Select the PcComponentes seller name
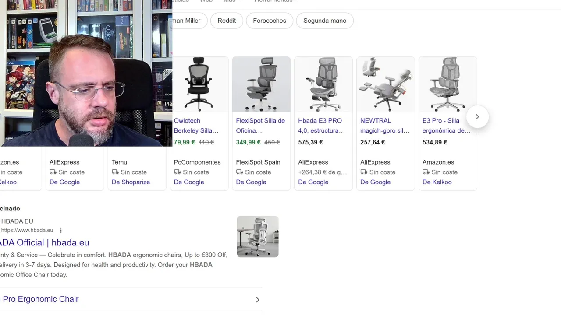This screenshot has width=561, height=315. pos(197,162)
